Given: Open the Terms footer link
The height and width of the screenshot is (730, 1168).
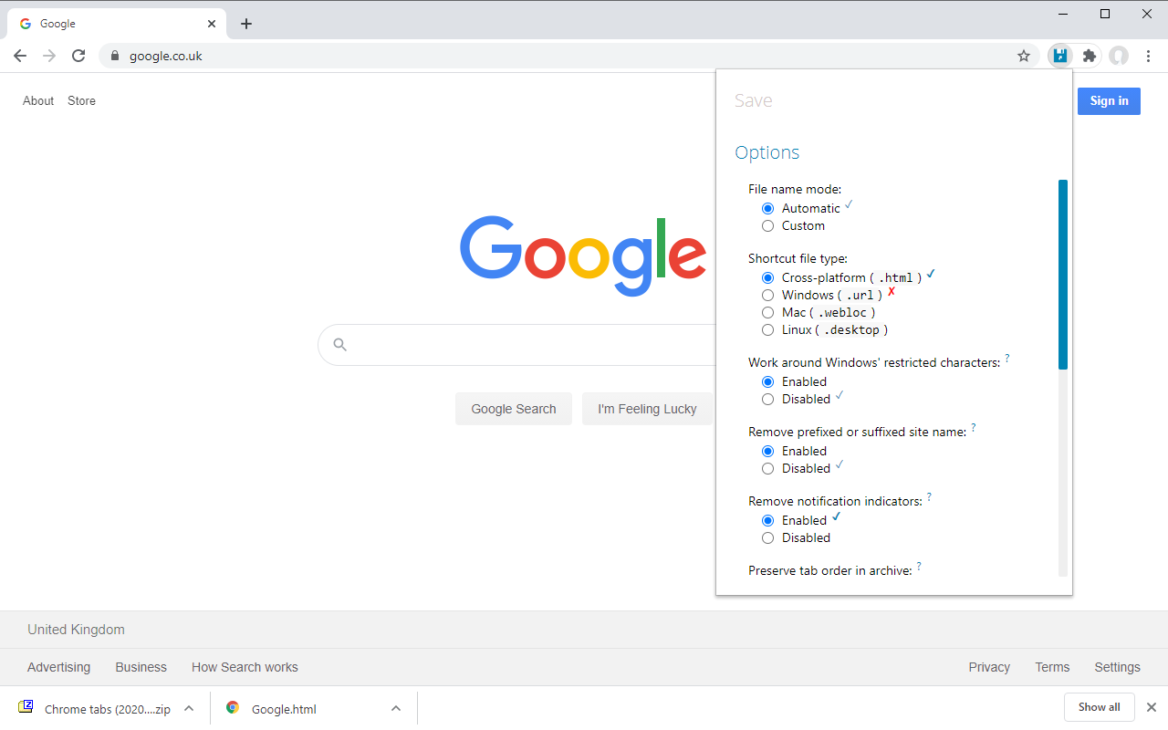Looking at the screenshot, I should [x=1052, y=667].
